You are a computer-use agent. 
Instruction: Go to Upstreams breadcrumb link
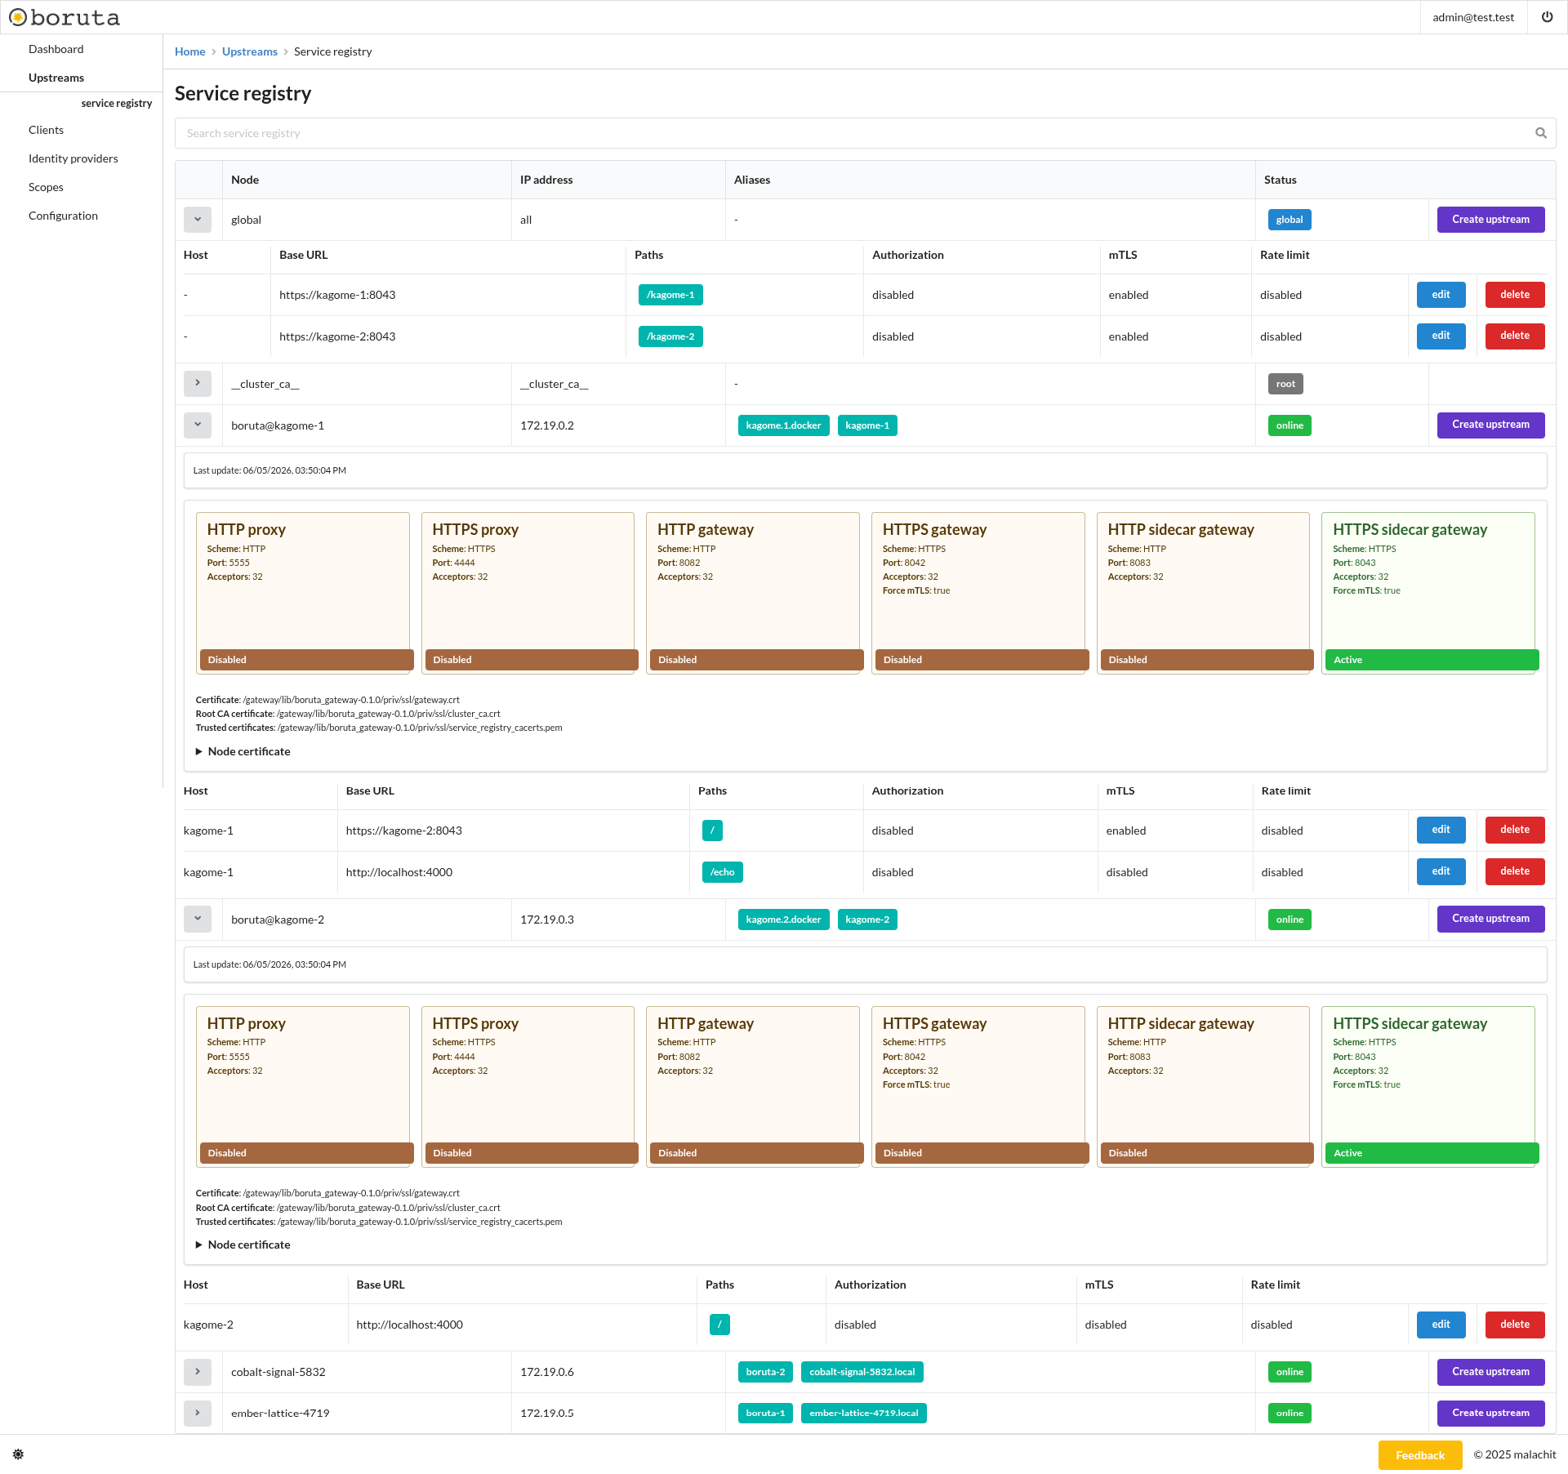pos(250,51)
